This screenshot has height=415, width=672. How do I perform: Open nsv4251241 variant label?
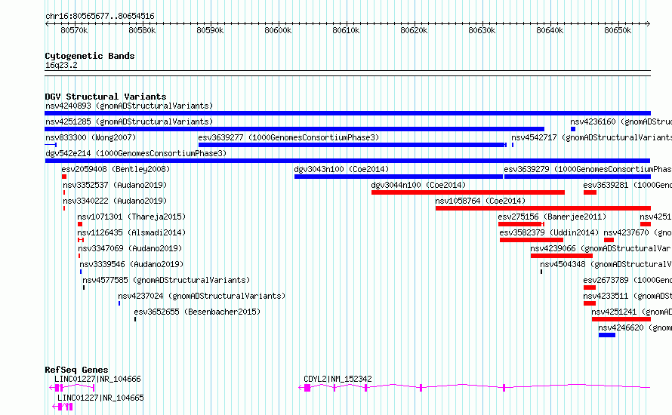[x=631, y=312]
